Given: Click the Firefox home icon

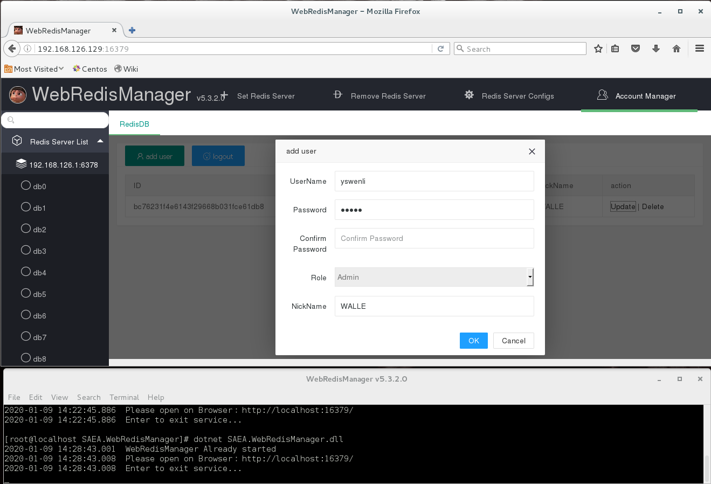Looking at the screenshot, I should 677,49.
